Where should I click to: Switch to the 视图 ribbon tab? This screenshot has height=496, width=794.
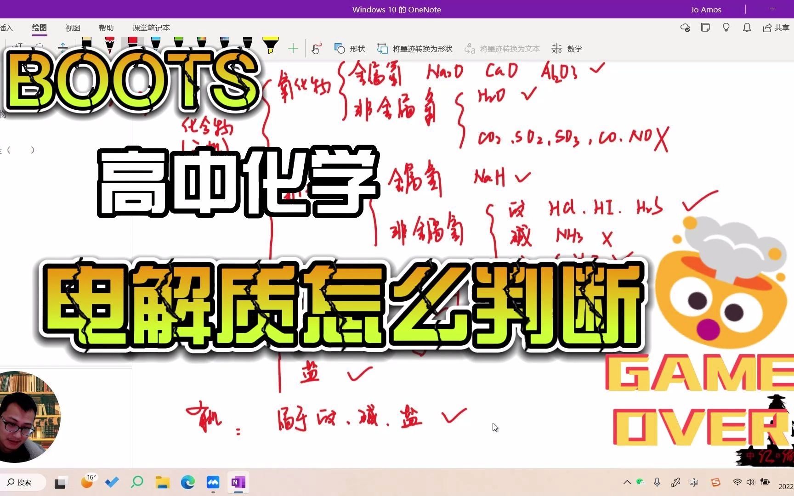(72, 28)
